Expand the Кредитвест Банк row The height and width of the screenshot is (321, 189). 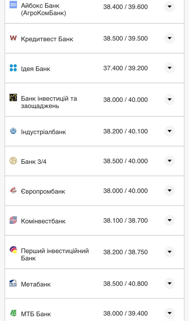(x=169, y=38)
